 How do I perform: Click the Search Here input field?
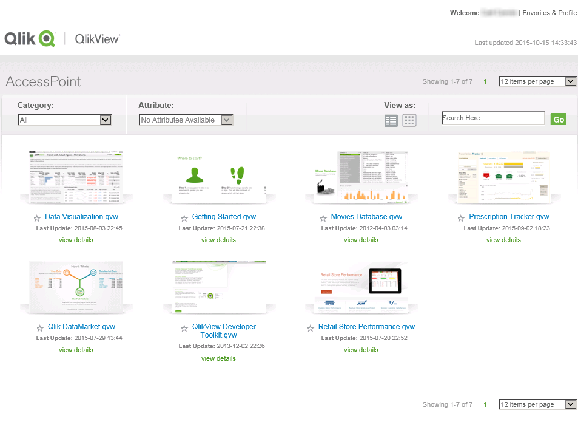492,118
